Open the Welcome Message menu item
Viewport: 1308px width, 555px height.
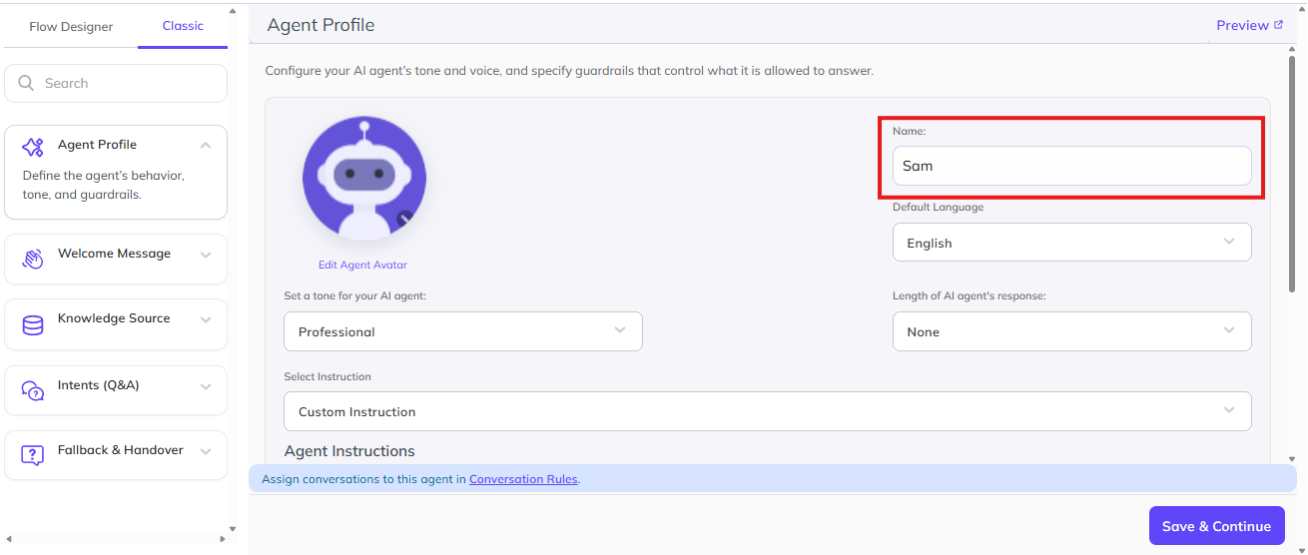(116, 259)
